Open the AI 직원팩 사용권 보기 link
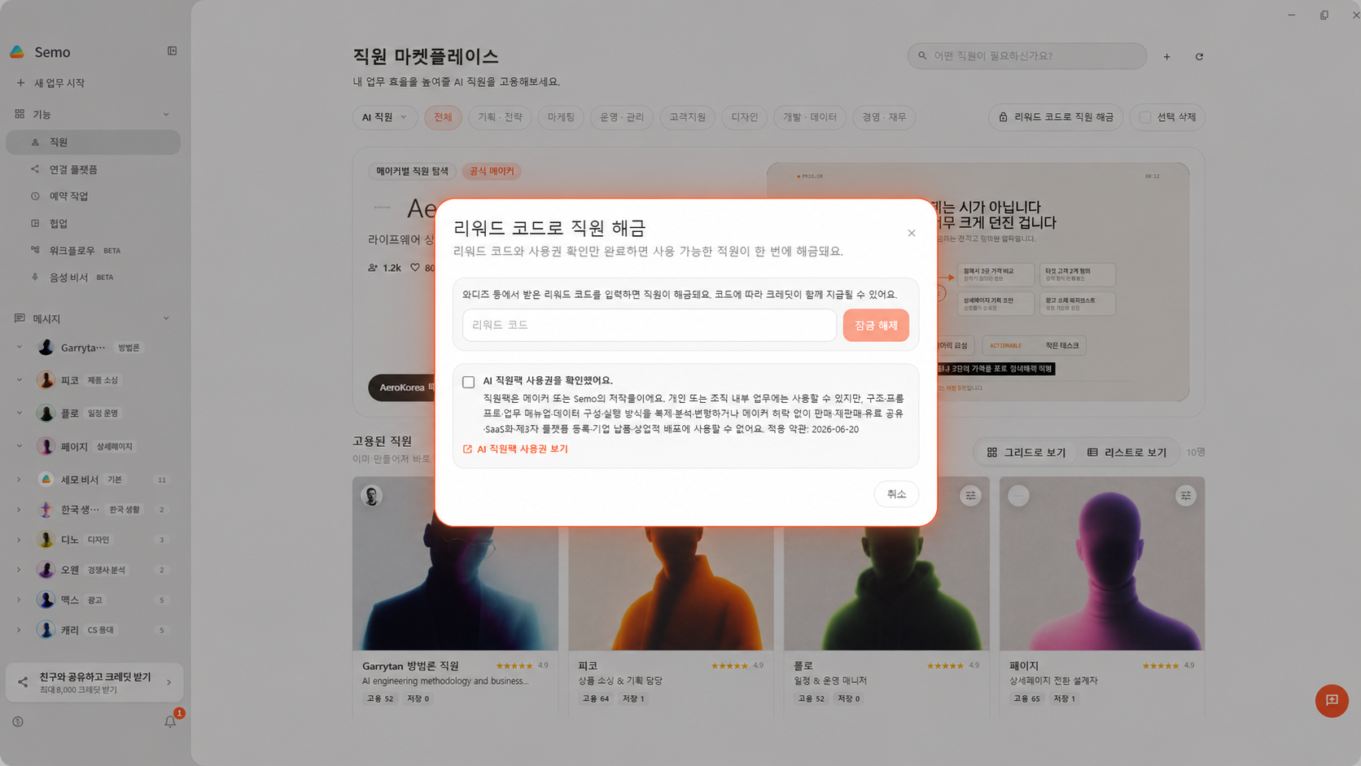Screen dimensions: 1361x766 click(515, 449)
